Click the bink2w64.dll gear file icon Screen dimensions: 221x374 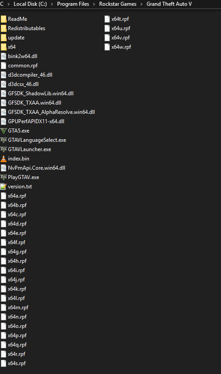4,56
